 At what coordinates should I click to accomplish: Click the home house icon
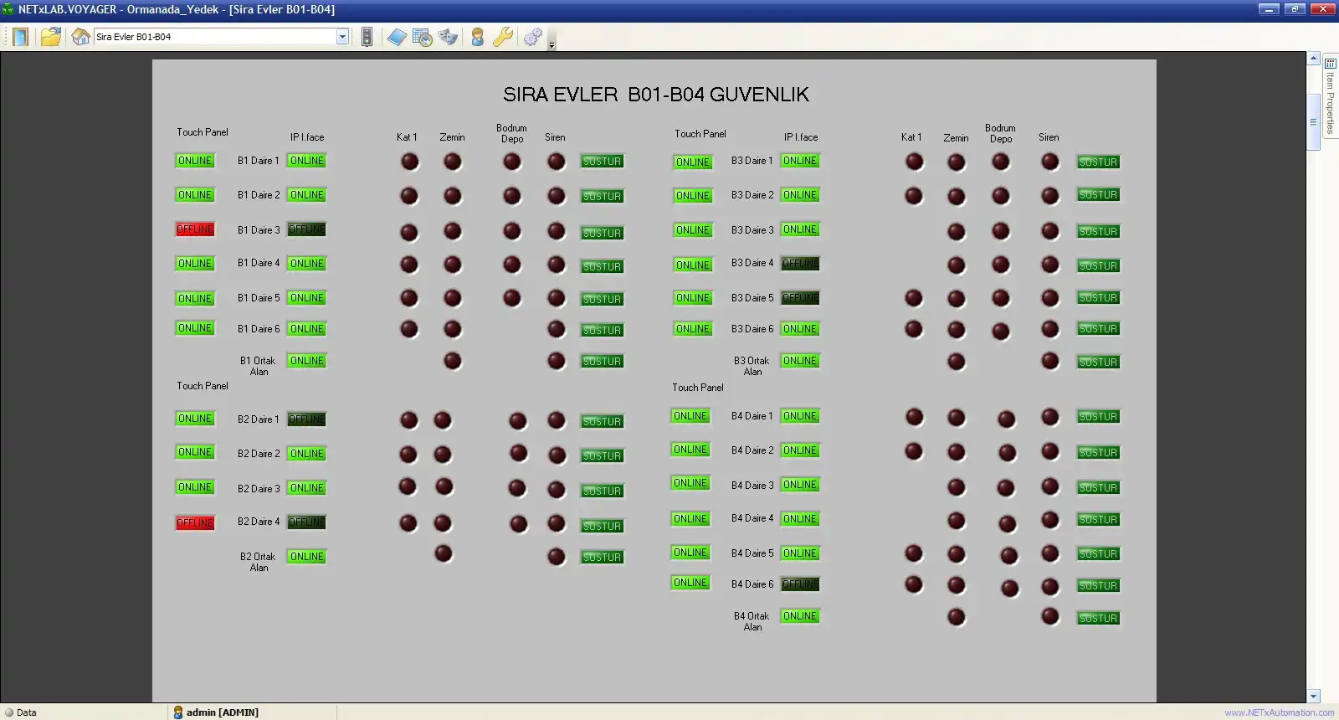click(80, 37)
